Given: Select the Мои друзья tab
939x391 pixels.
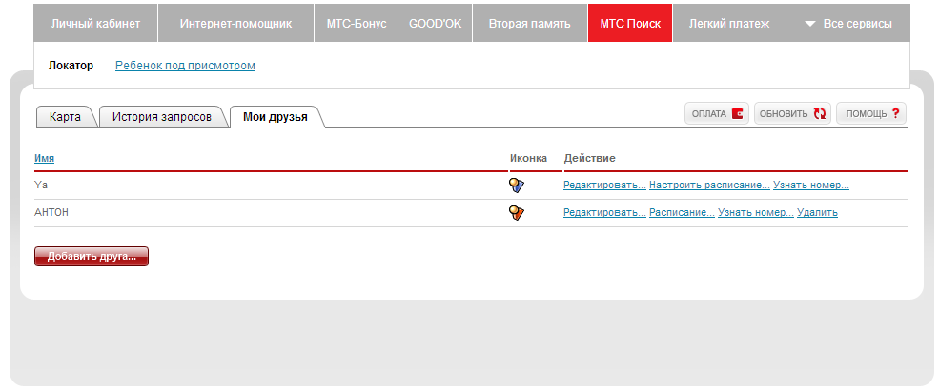Looking at the screenshot, I should pyautogui.click(x=276, y=117).
